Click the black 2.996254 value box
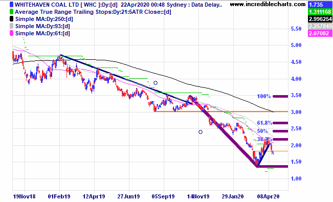Screen dimensions: 333x202 (320, 19)
